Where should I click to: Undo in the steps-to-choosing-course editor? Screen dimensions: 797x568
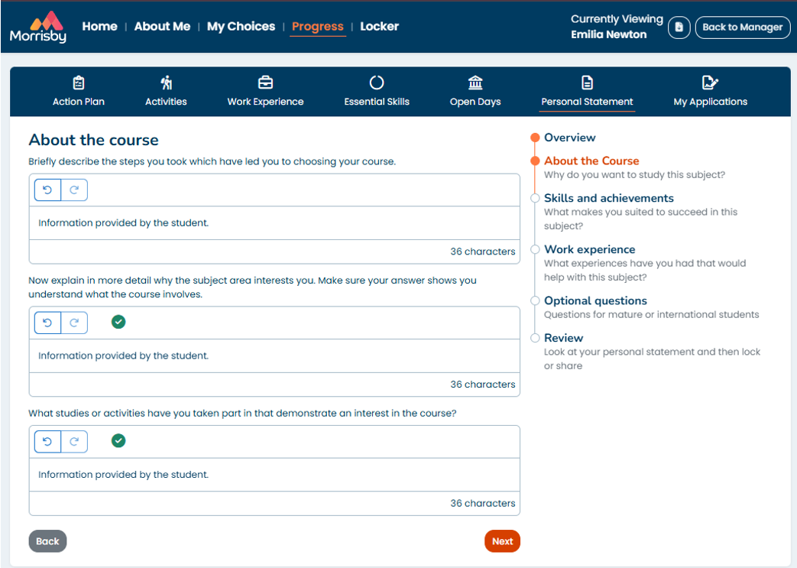point(47,190)
